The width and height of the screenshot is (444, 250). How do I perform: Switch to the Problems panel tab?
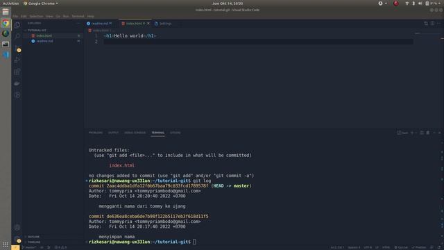(x=96, y=133)
